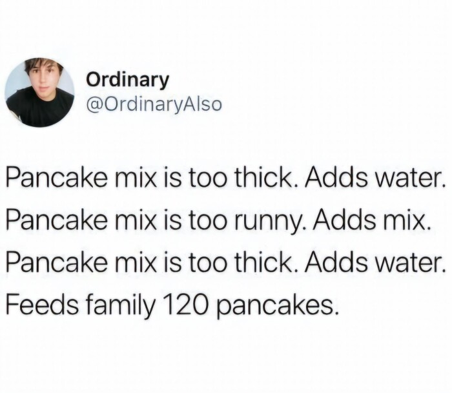Select the word Feeds in last line
The width and height of the screenshot is (452, 393).
[x=42, y=305]
